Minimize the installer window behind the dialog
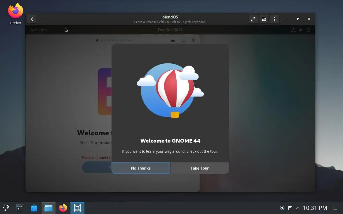This screenshot has width=343, height=214. 183,40
